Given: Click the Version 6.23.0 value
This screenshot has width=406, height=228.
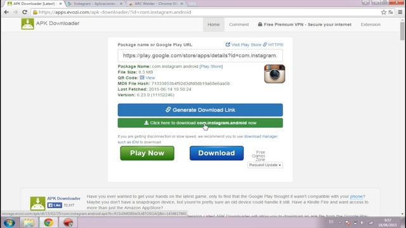Looking at the screenshot, I should coord(155,95).
